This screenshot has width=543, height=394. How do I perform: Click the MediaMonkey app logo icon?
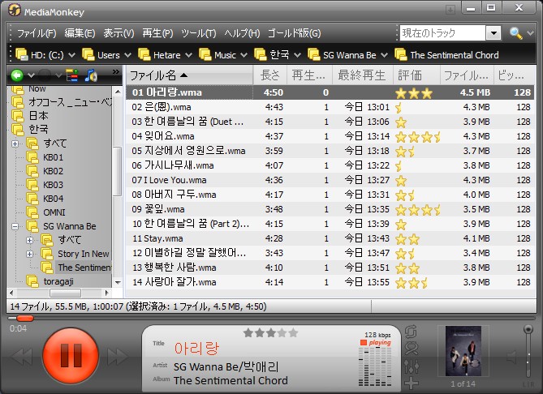point(15,10)
